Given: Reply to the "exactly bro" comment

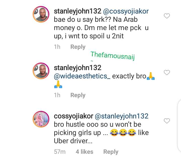Looking at the screenshot, I should tap(78, 95).
